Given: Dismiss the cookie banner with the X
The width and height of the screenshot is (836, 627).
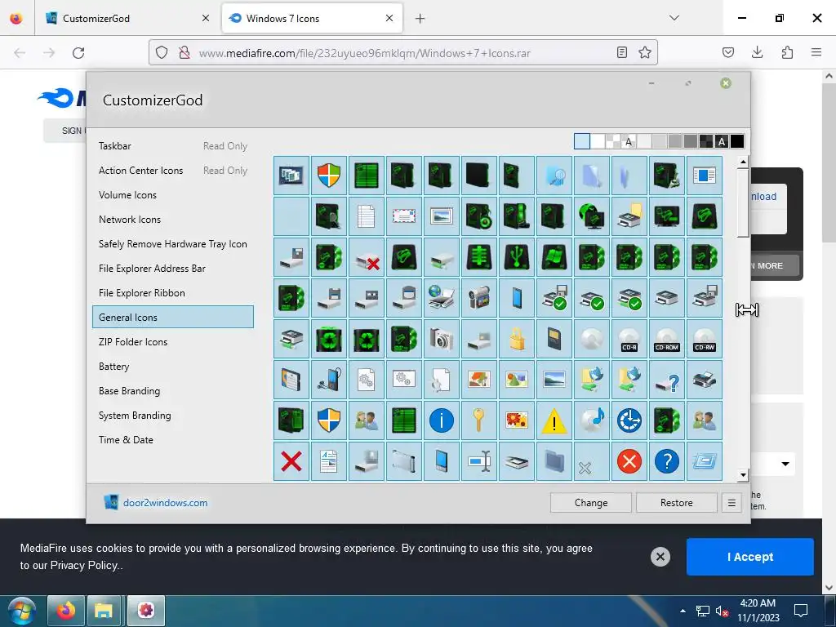Looking at the screenshot, I should (x=660, y=557).
